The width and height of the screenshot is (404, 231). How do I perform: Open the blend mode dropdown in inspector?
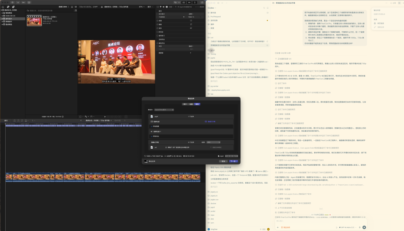(x=191, y=14)
